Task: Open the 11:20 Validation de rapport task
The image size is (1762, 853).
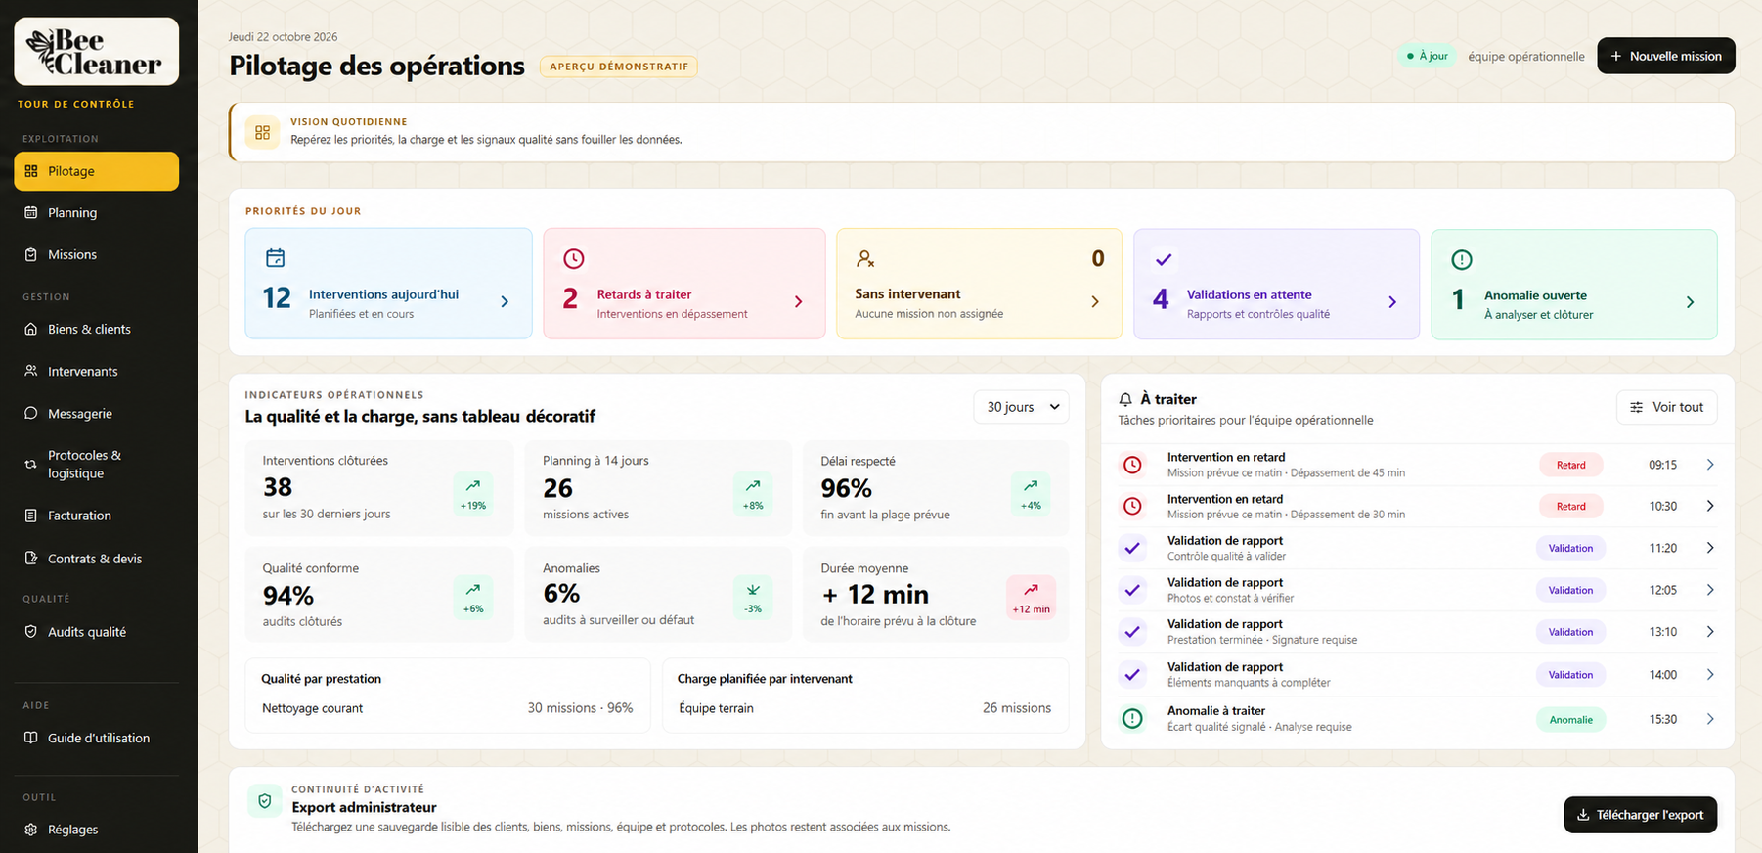Action: point(1418,548)
